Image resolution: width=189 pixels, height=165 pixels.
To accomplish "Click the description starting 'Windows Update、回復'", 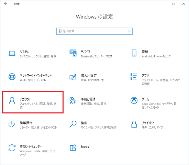I will tap(37, 153).
